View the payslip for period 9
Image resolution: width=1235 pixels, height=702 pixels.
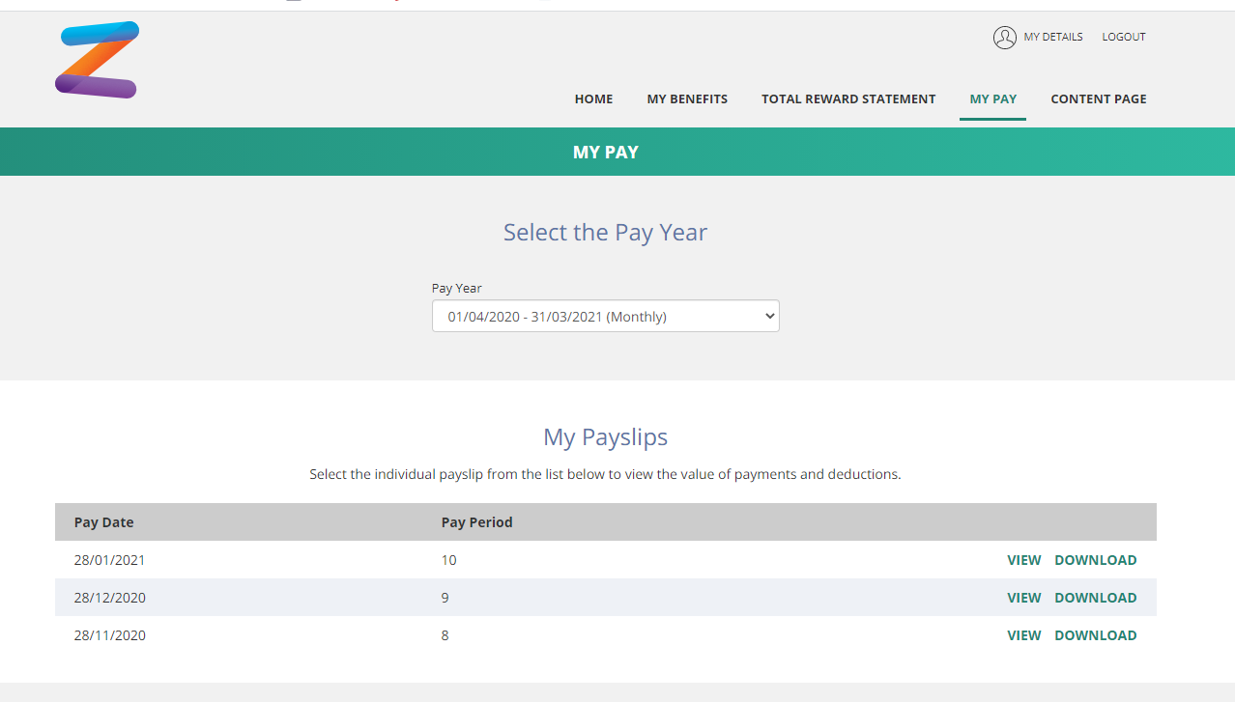1023,598
